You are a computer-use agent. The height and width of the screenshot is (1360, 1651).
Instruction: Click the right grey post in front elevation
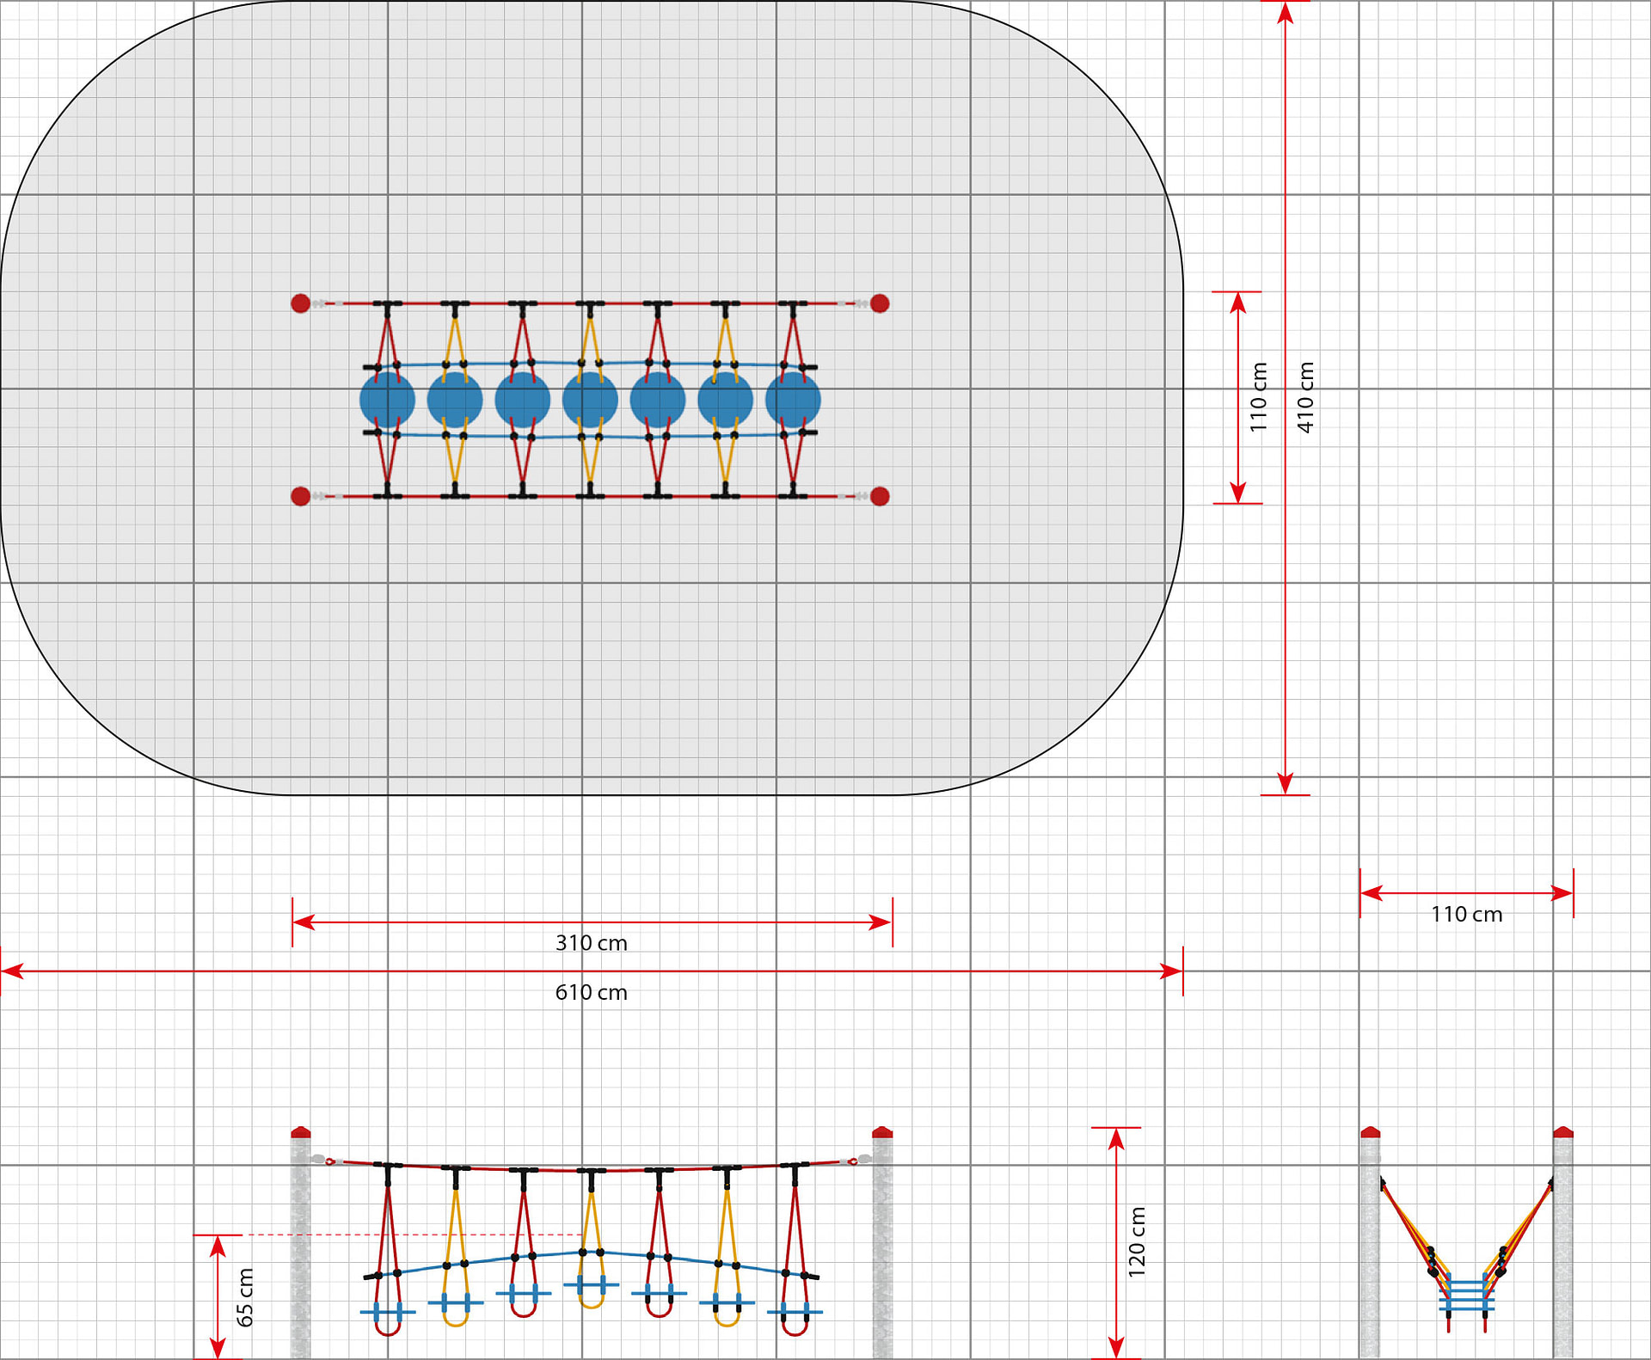point(882,1247)
